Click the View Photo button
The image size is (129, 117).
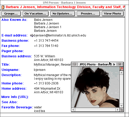(113, 14)
